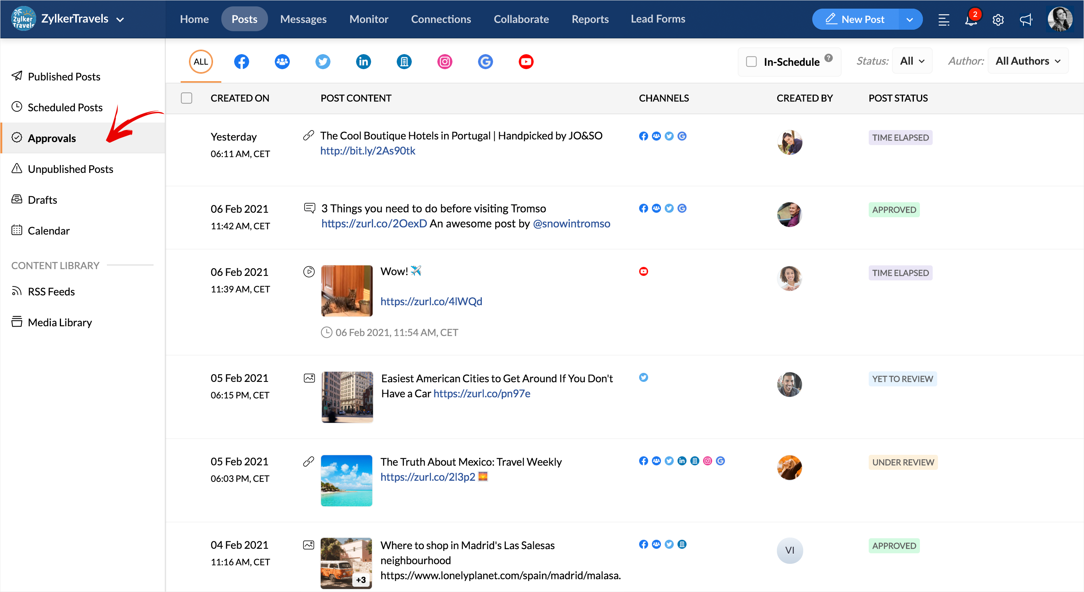
Task: Filter posts by Facebook channel icon
Action: (x=241, y=62)
